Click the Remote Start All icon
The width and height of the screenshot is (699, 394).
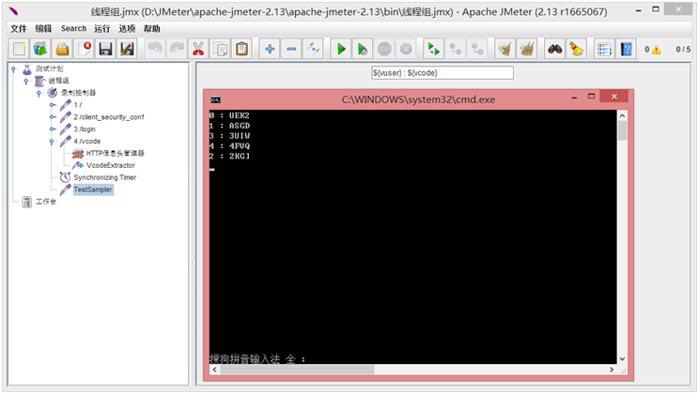(x=434, y=49)
